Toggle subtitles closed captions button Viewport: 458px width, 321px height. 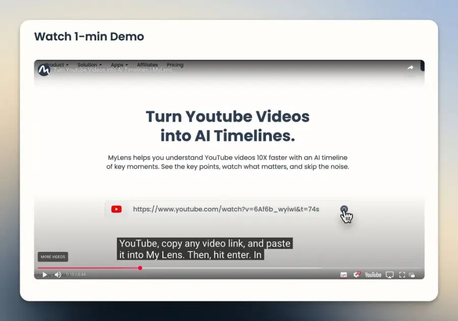(343, 275)
